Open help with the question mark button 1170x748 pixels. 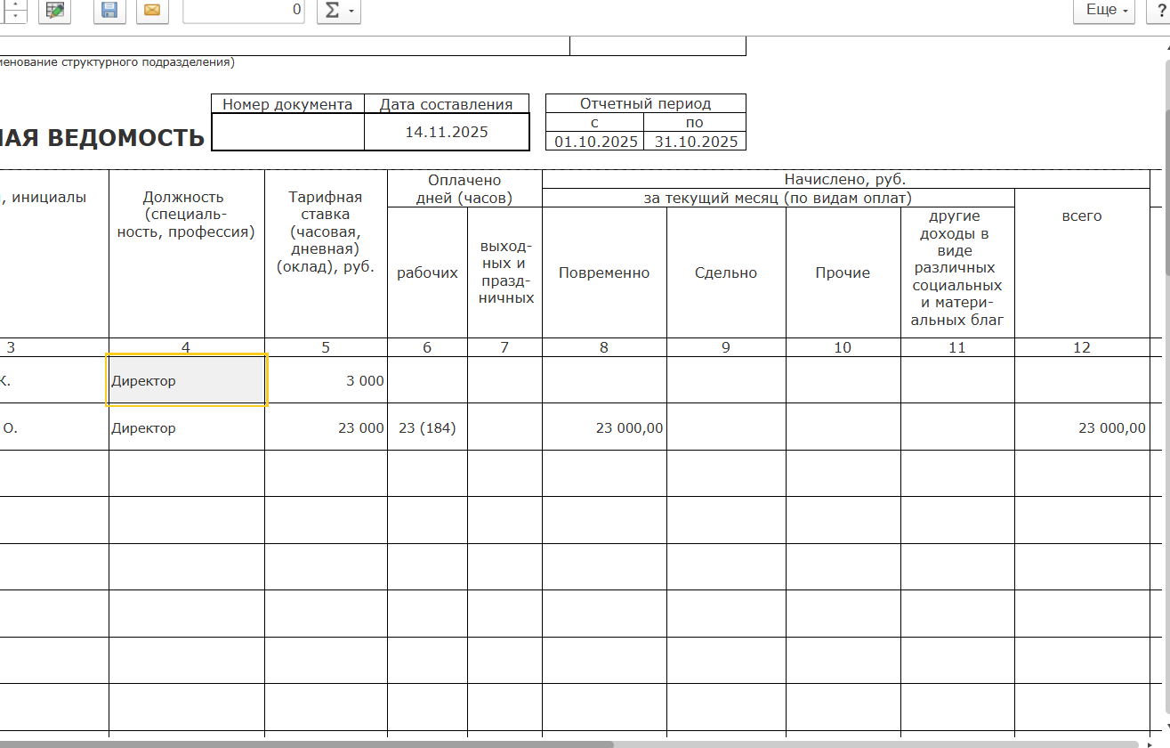(x=1161, y=11)
